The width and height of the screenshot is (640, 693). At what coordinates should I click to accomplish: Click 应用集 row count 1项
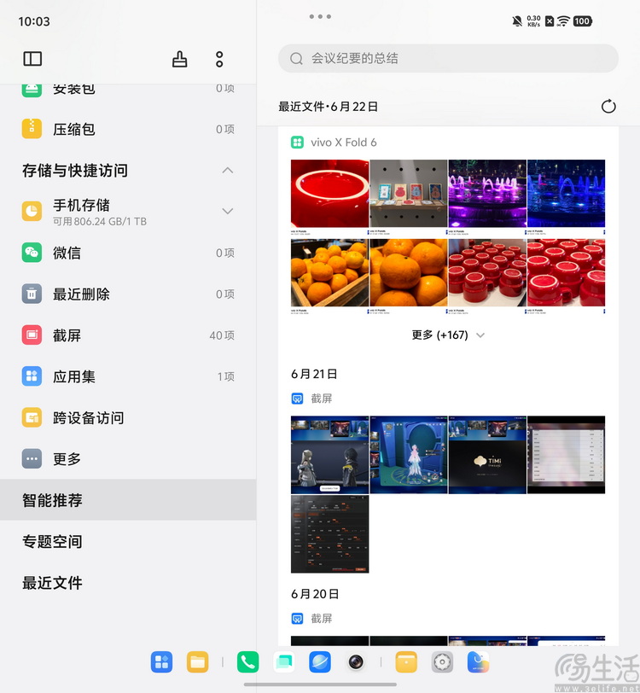click(226, 376)
